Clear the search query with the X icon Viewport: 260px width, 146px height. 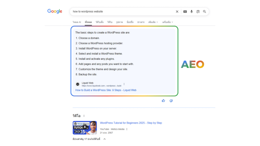pyautogui.click(x=177, y=11)
